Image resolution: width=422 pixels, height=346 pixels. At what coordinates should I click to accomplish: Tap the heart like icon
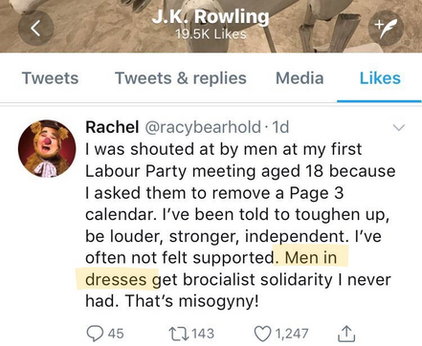(263, 334)
